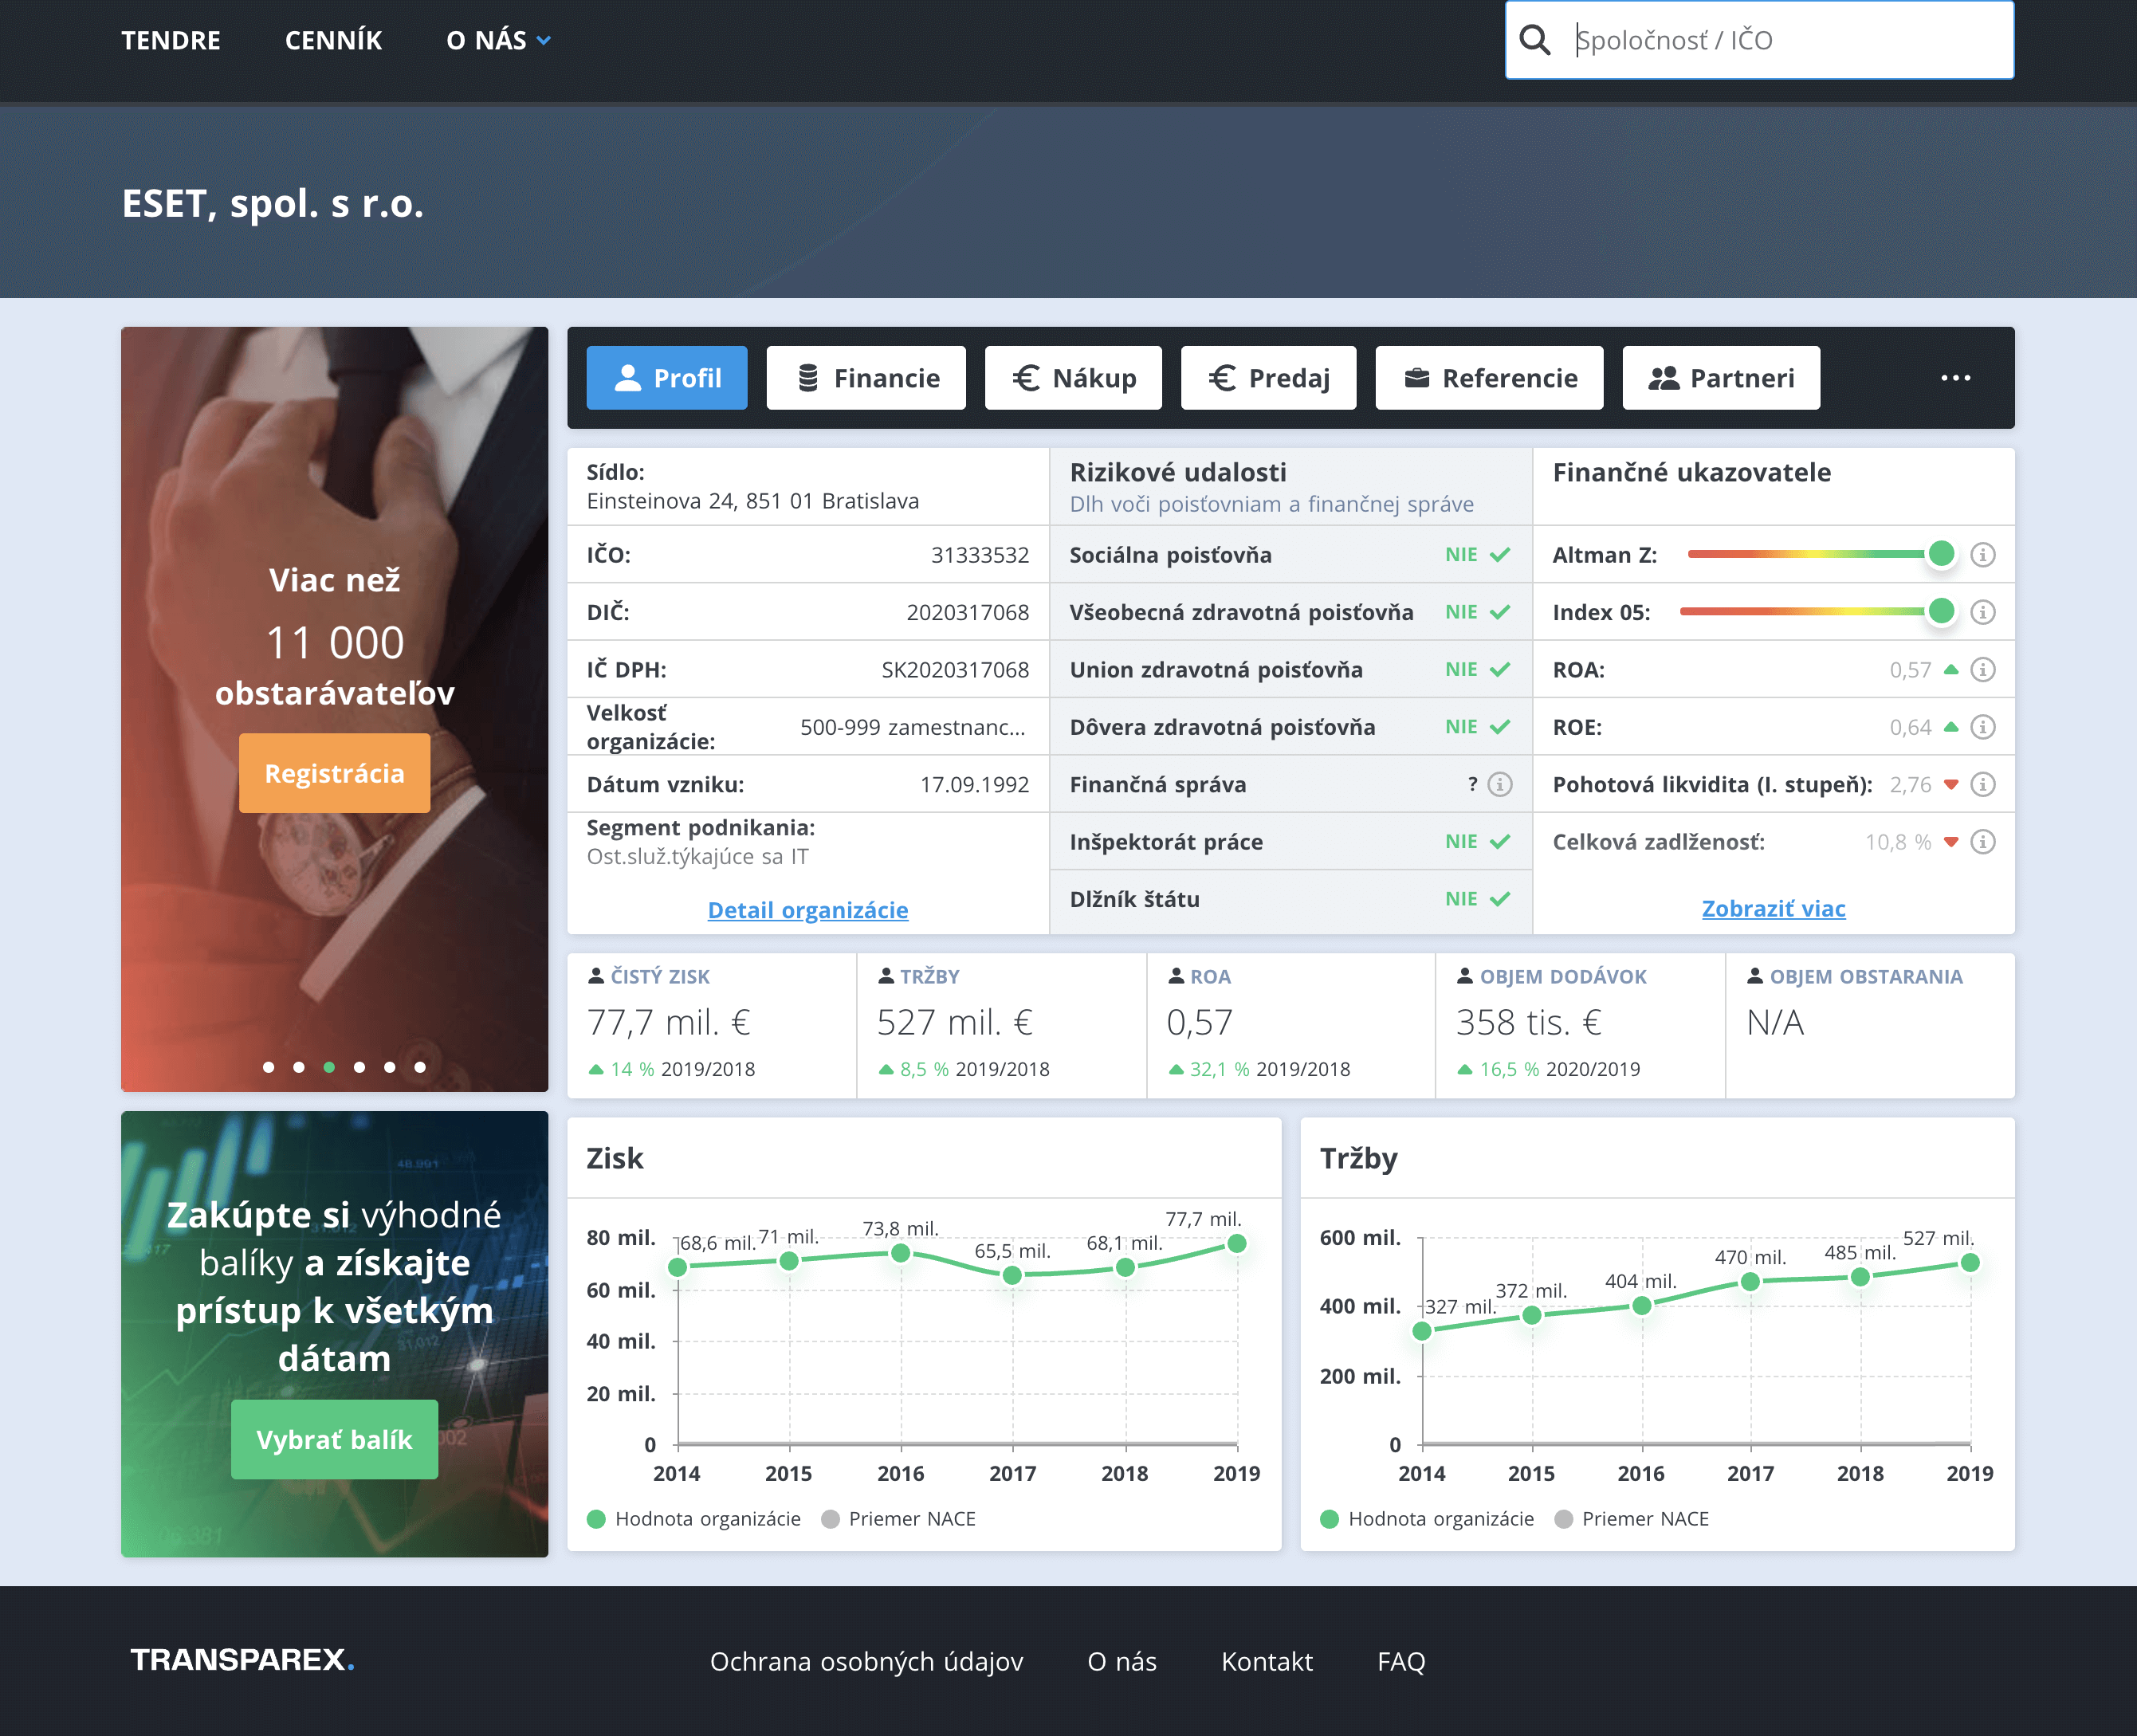Viewport: 2137px width, 1736px height.
Task: Click the person icon beside TRŽBY
Action: 886,976
